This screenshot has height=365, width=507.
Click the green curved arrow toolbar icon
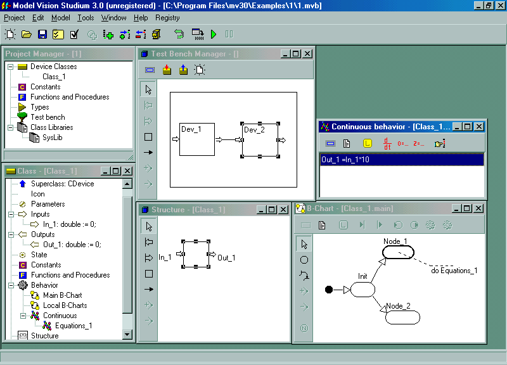coord(179,34)
